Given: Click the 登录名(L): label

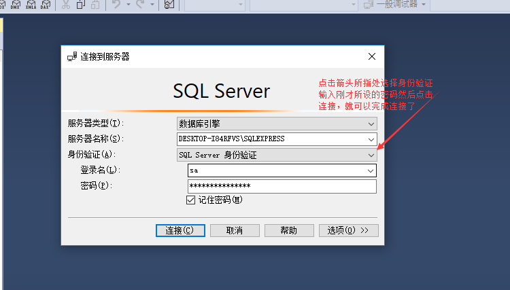Looking at the screenshot, I should click(x=101, y=170).
